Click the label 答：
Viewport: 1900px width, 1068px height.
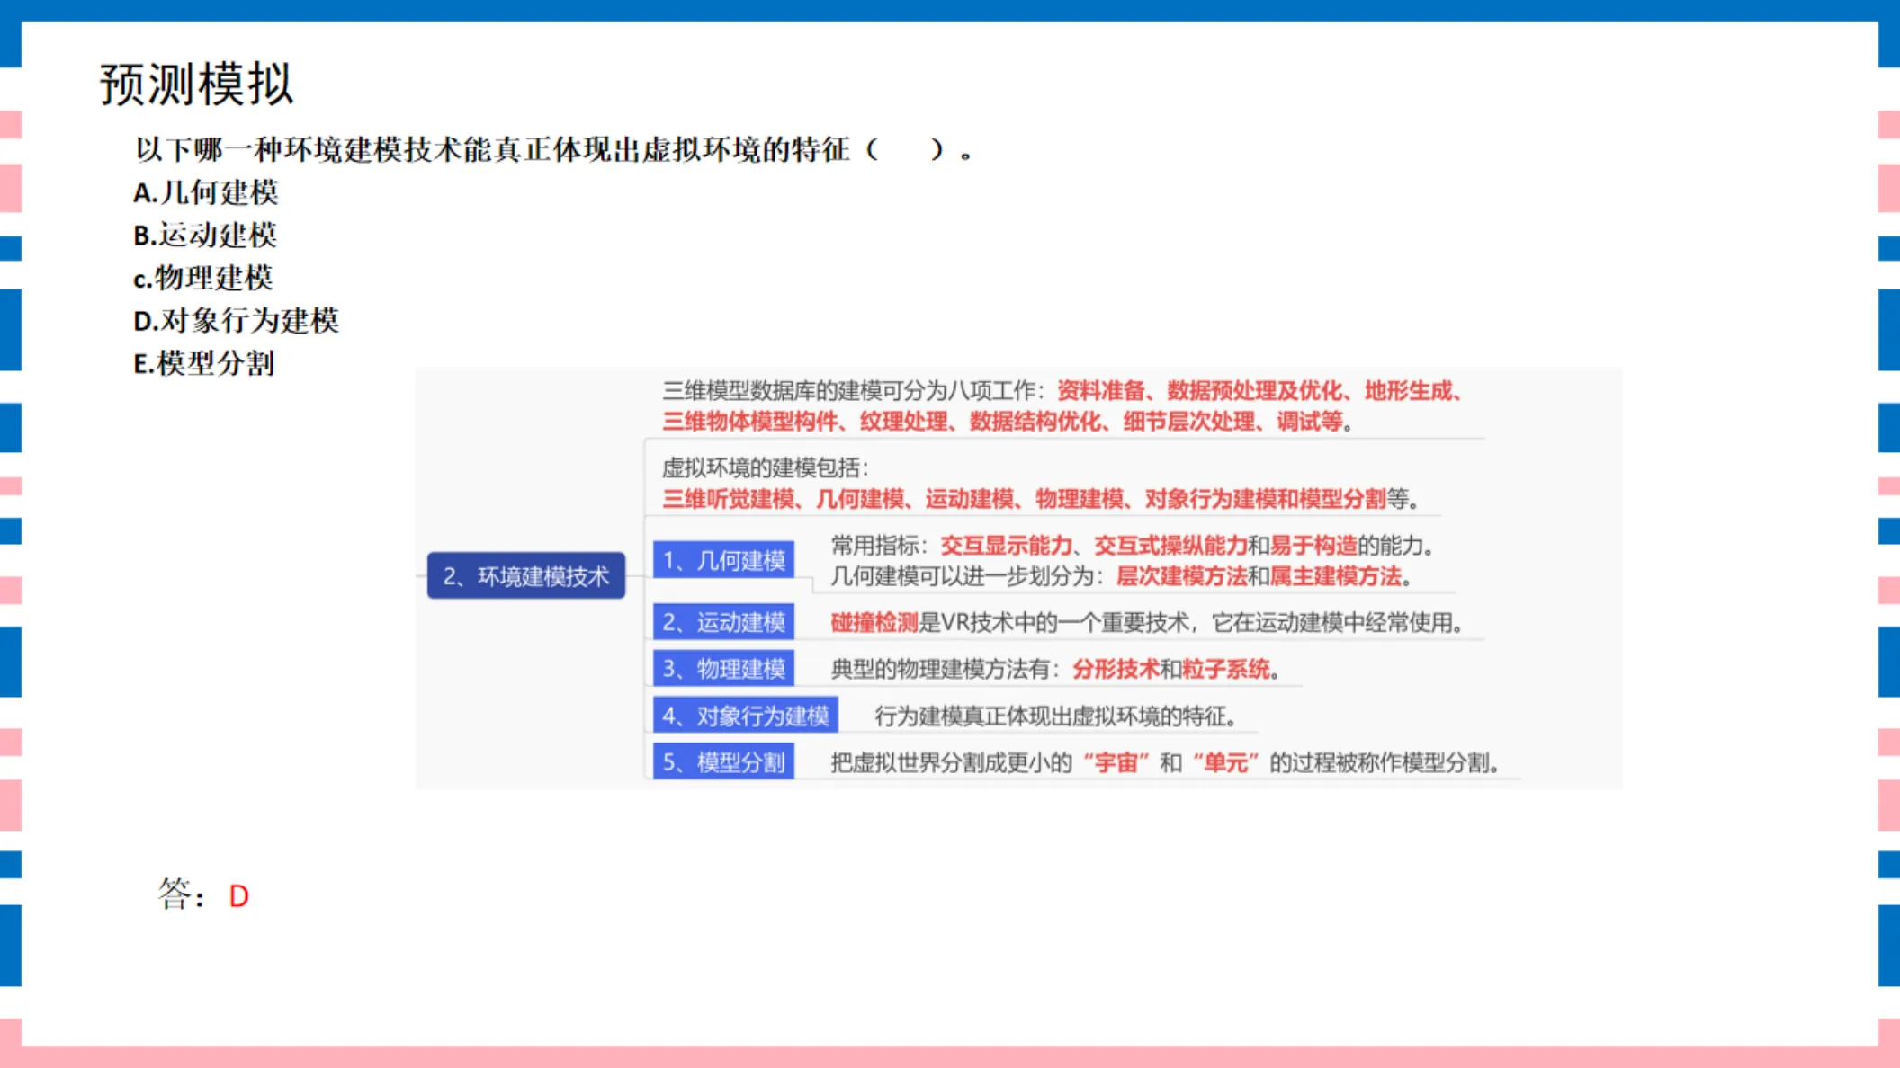pyautogui.click(x=182, y=894)
